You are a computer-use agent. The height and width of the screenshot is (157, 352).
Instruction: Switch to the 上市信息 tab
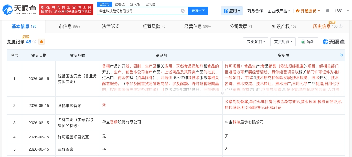(67, 27)
